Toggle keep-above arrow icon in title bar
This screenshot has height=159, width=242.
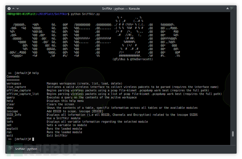pyautogui.click(x=228, y=9)
